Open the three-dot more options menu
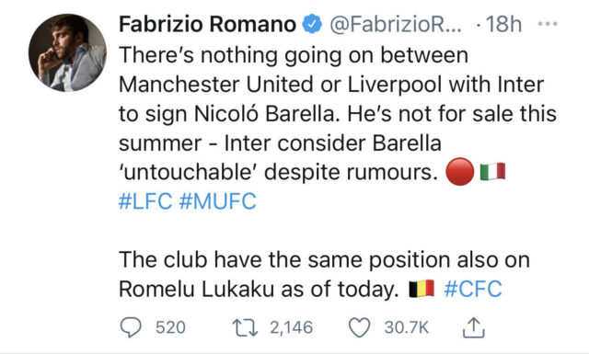This screenshot has height=354, width=589. click(x=548, y=24)
